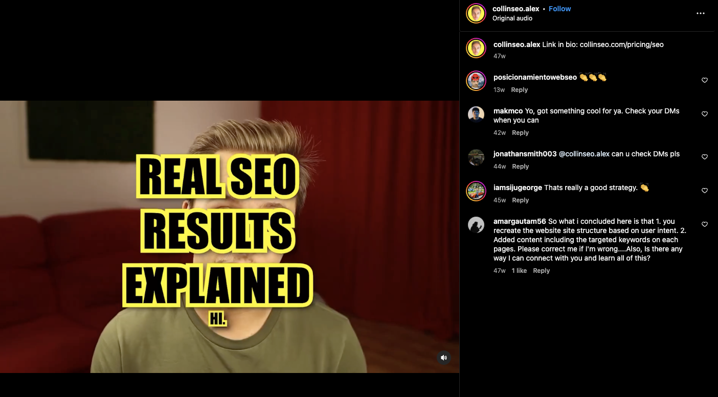
Task: Open the Original audio link
Action: (512, 18)
